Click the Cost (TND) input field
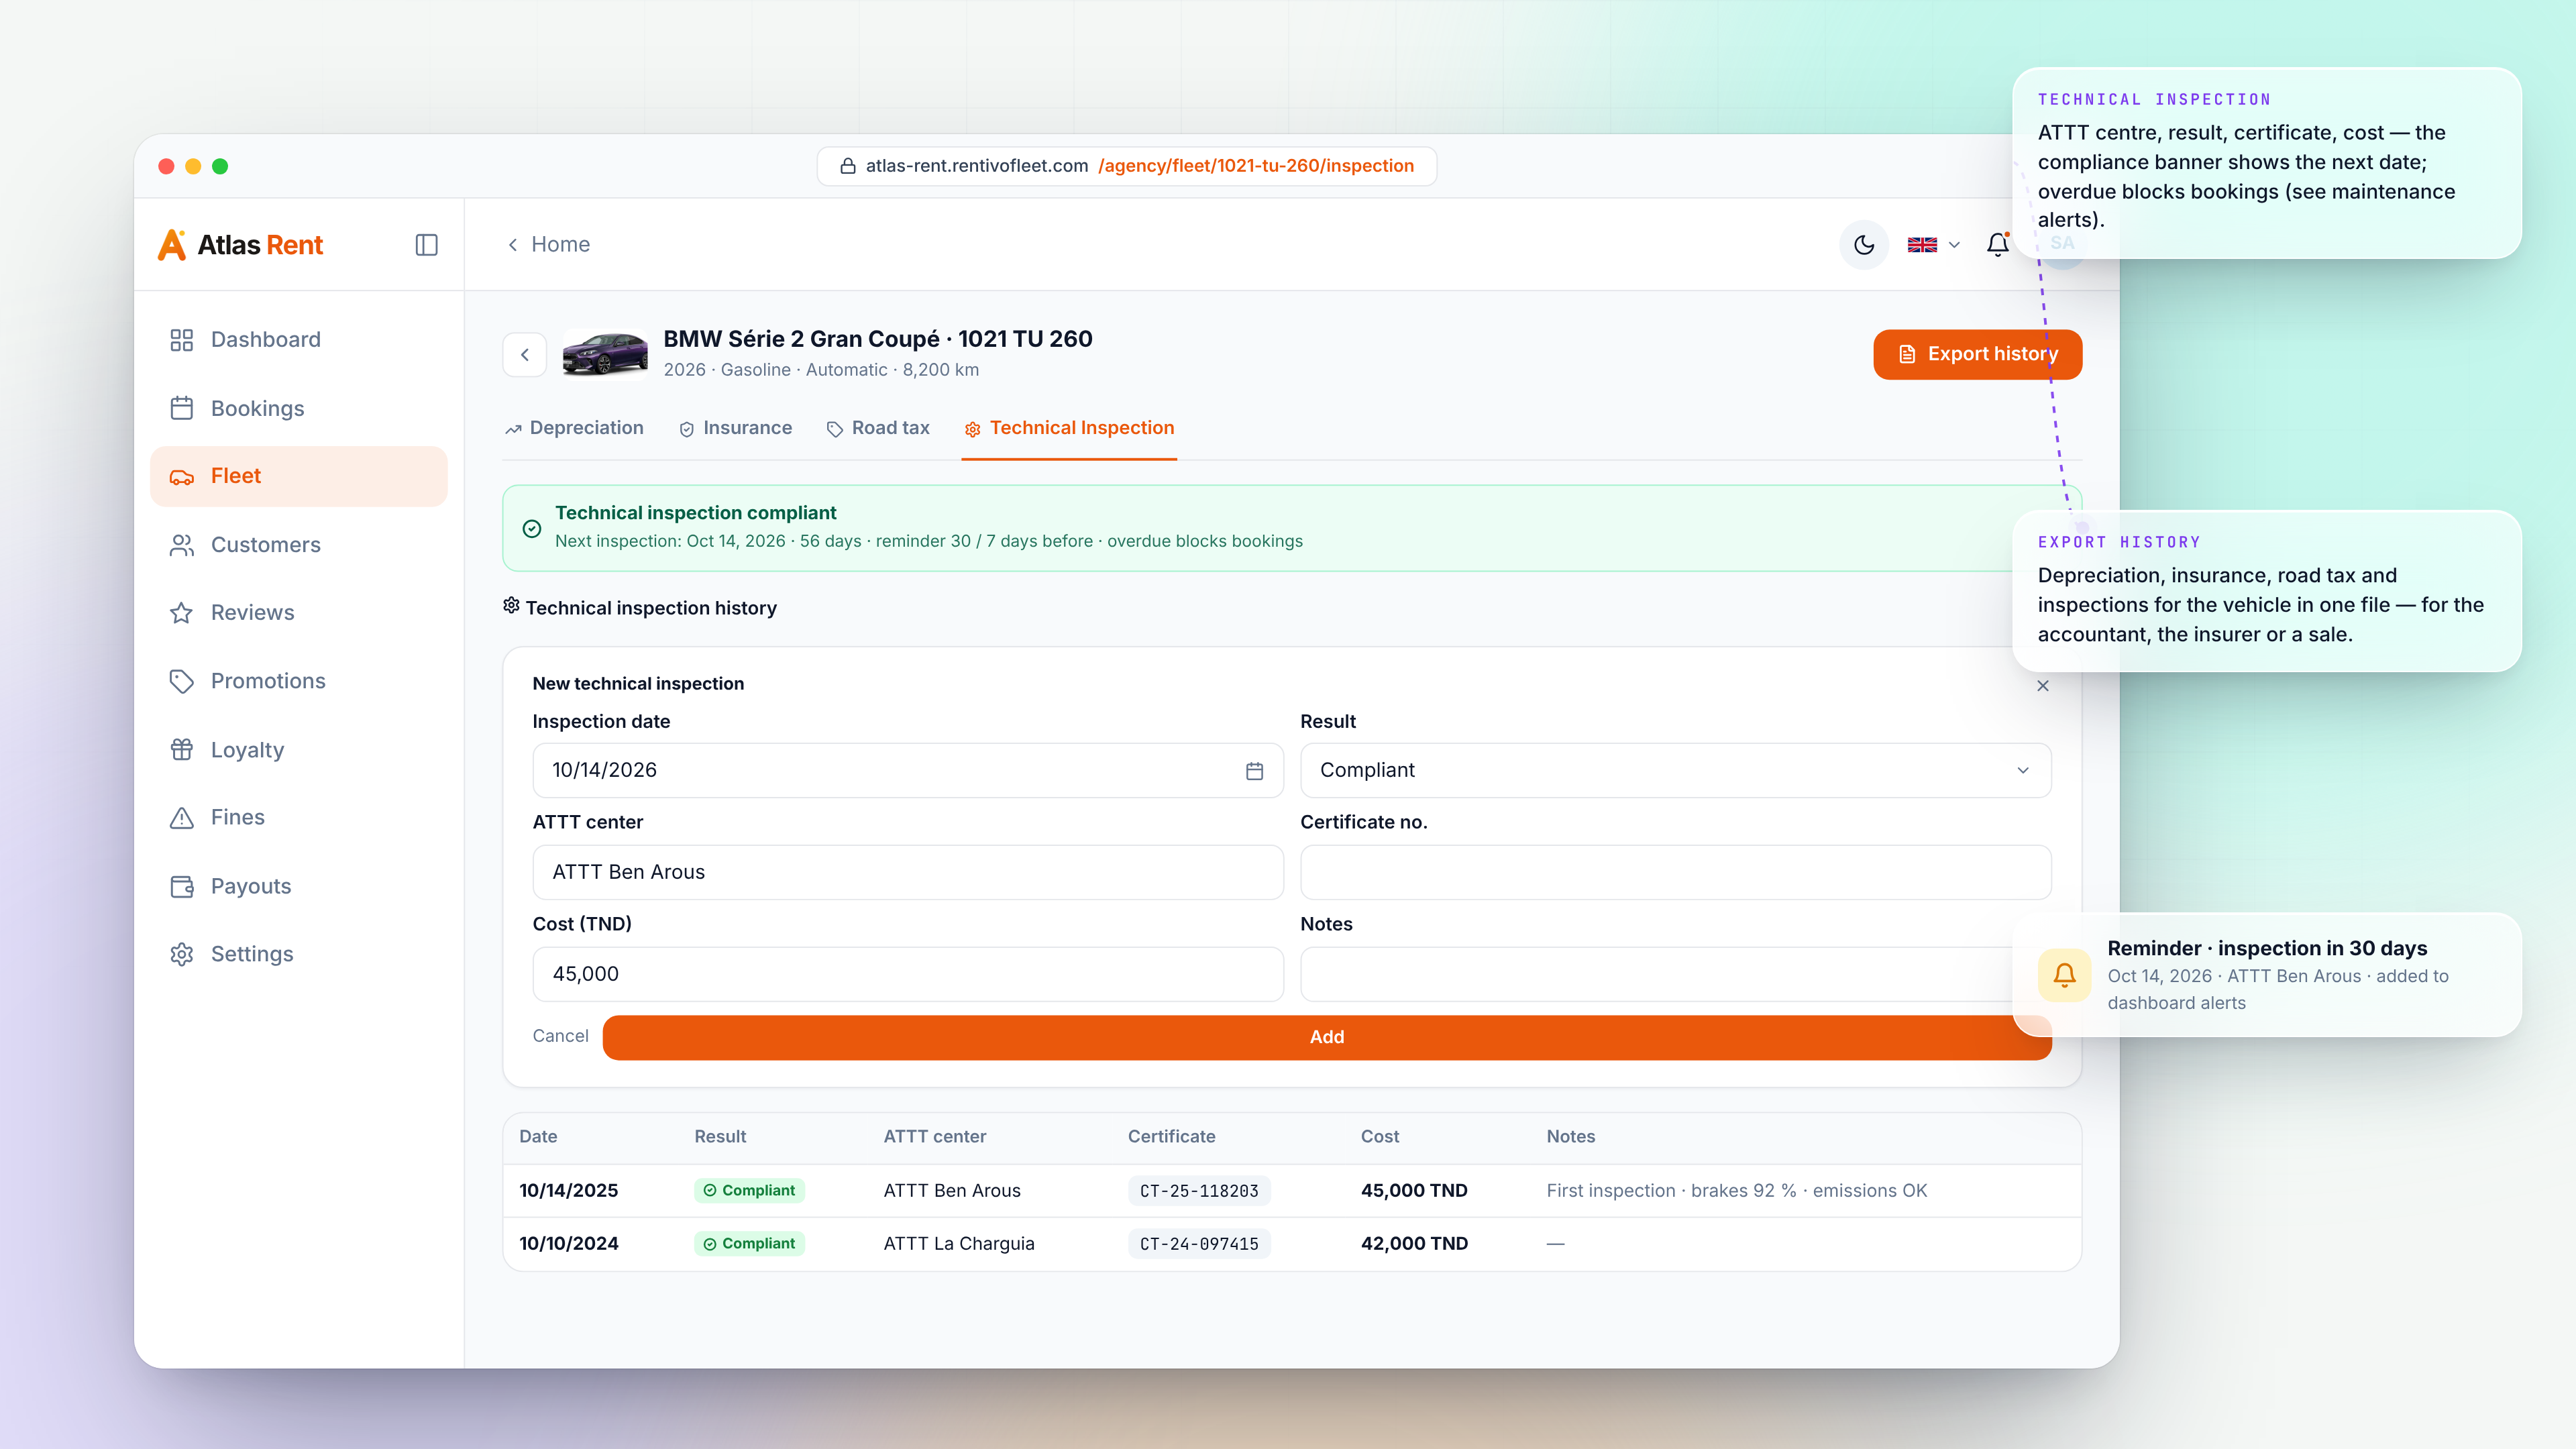The height and width of the screenshot is (1449, 2576). [x=908, y=974]
